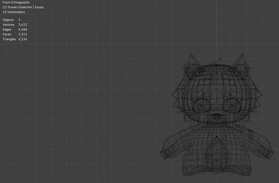Click the Empty object name in breadcrumb
This screenshot has width=279, height=183.
(40, 7)
